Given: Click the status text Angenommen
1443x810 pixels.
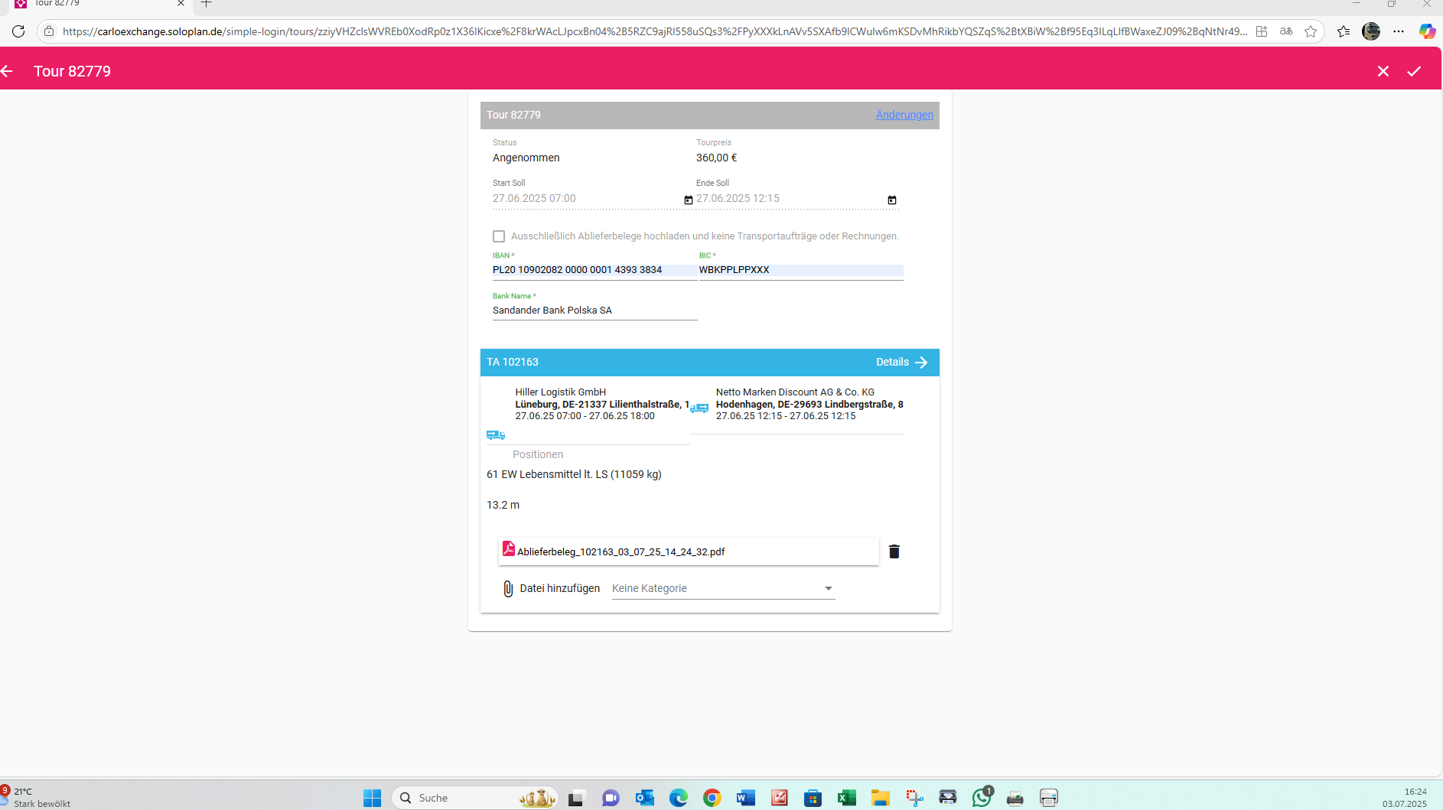Looking at the screenshot, I should point(526,158).
